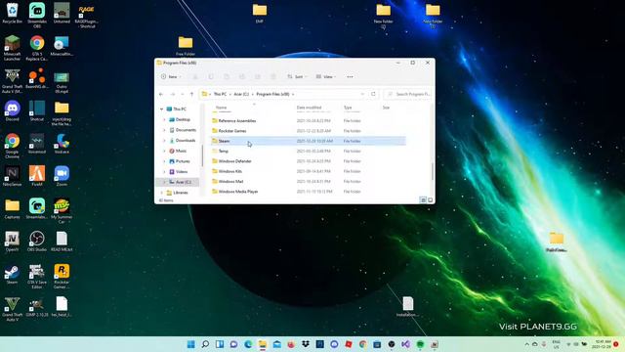Open the taskbar clock and date
625x352 pixels.
(x=603, y=344)
